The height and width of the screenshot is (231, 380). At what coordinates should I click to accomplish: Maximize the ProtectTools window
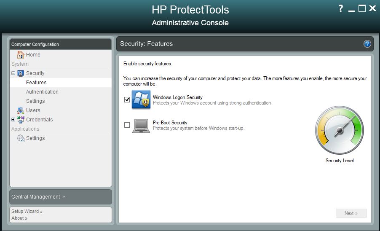point(362,8)
